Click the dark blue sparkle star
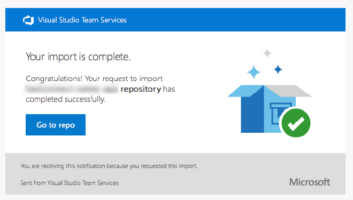 coord(278,69)
